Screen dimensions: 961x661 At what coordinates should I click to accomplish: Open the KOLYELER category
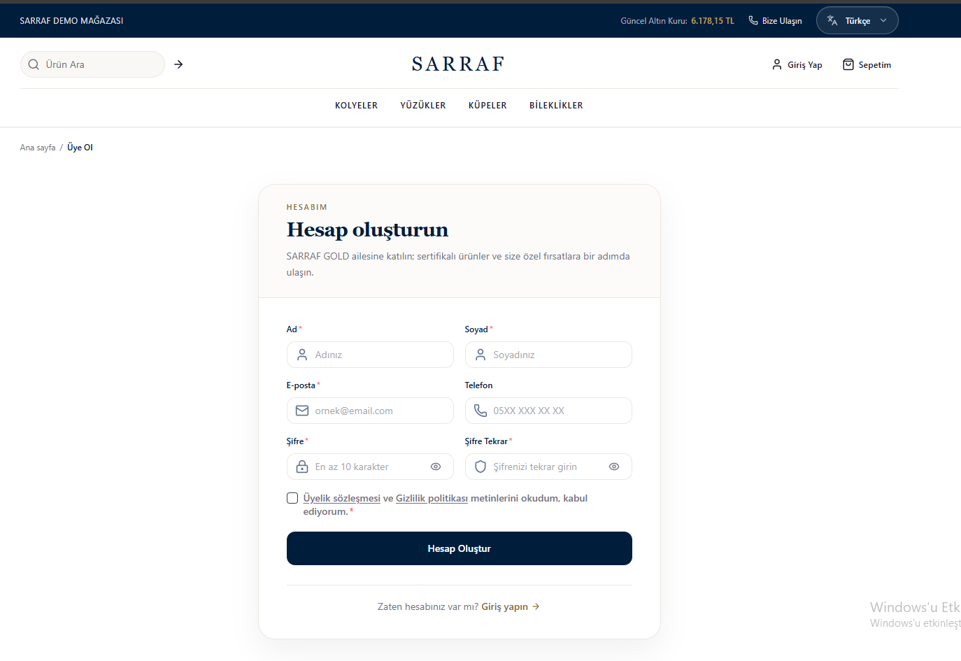pos(356,106)
